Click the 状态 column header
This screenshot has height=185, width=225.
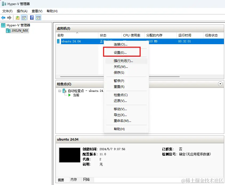(110, 35)
